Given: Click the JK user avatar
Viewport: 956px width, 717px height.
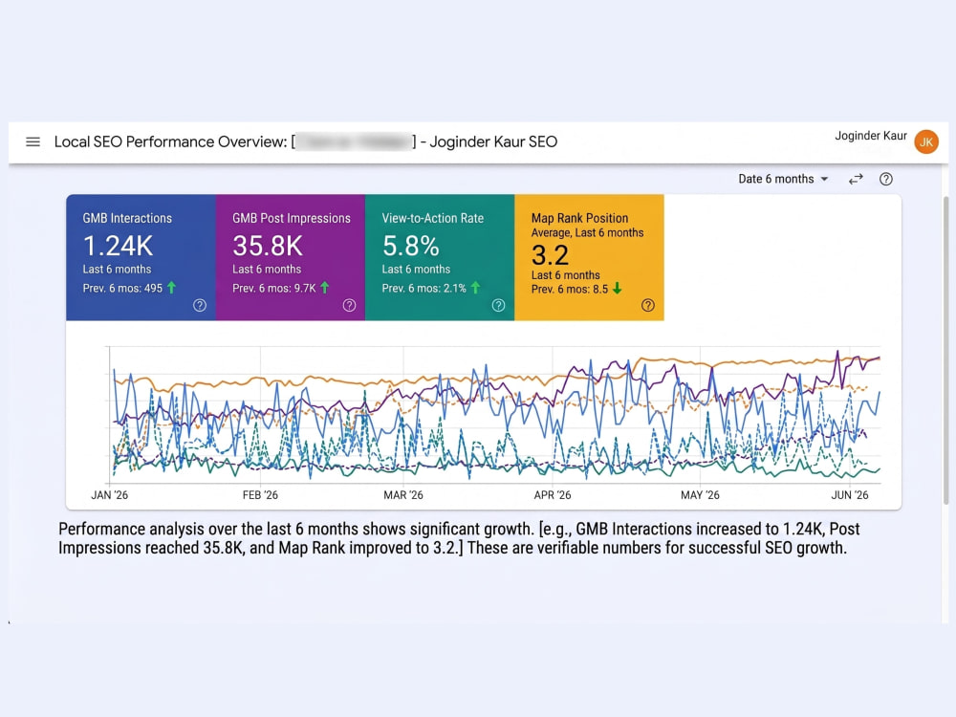Looking at the screenshot, I should 926,142.
